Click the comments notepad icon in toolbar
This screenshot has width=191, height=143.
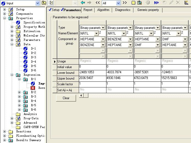click(133, 3)
